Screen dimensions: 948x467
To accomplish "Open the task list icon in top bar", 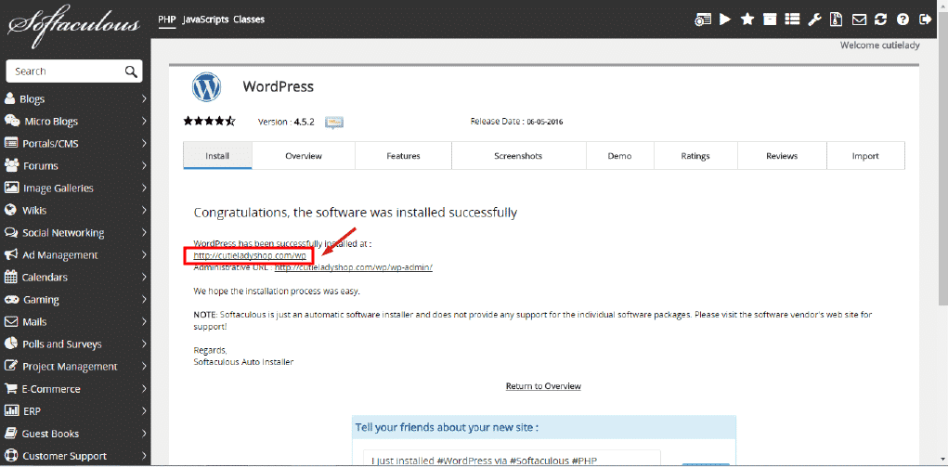I will click(792, 19).
